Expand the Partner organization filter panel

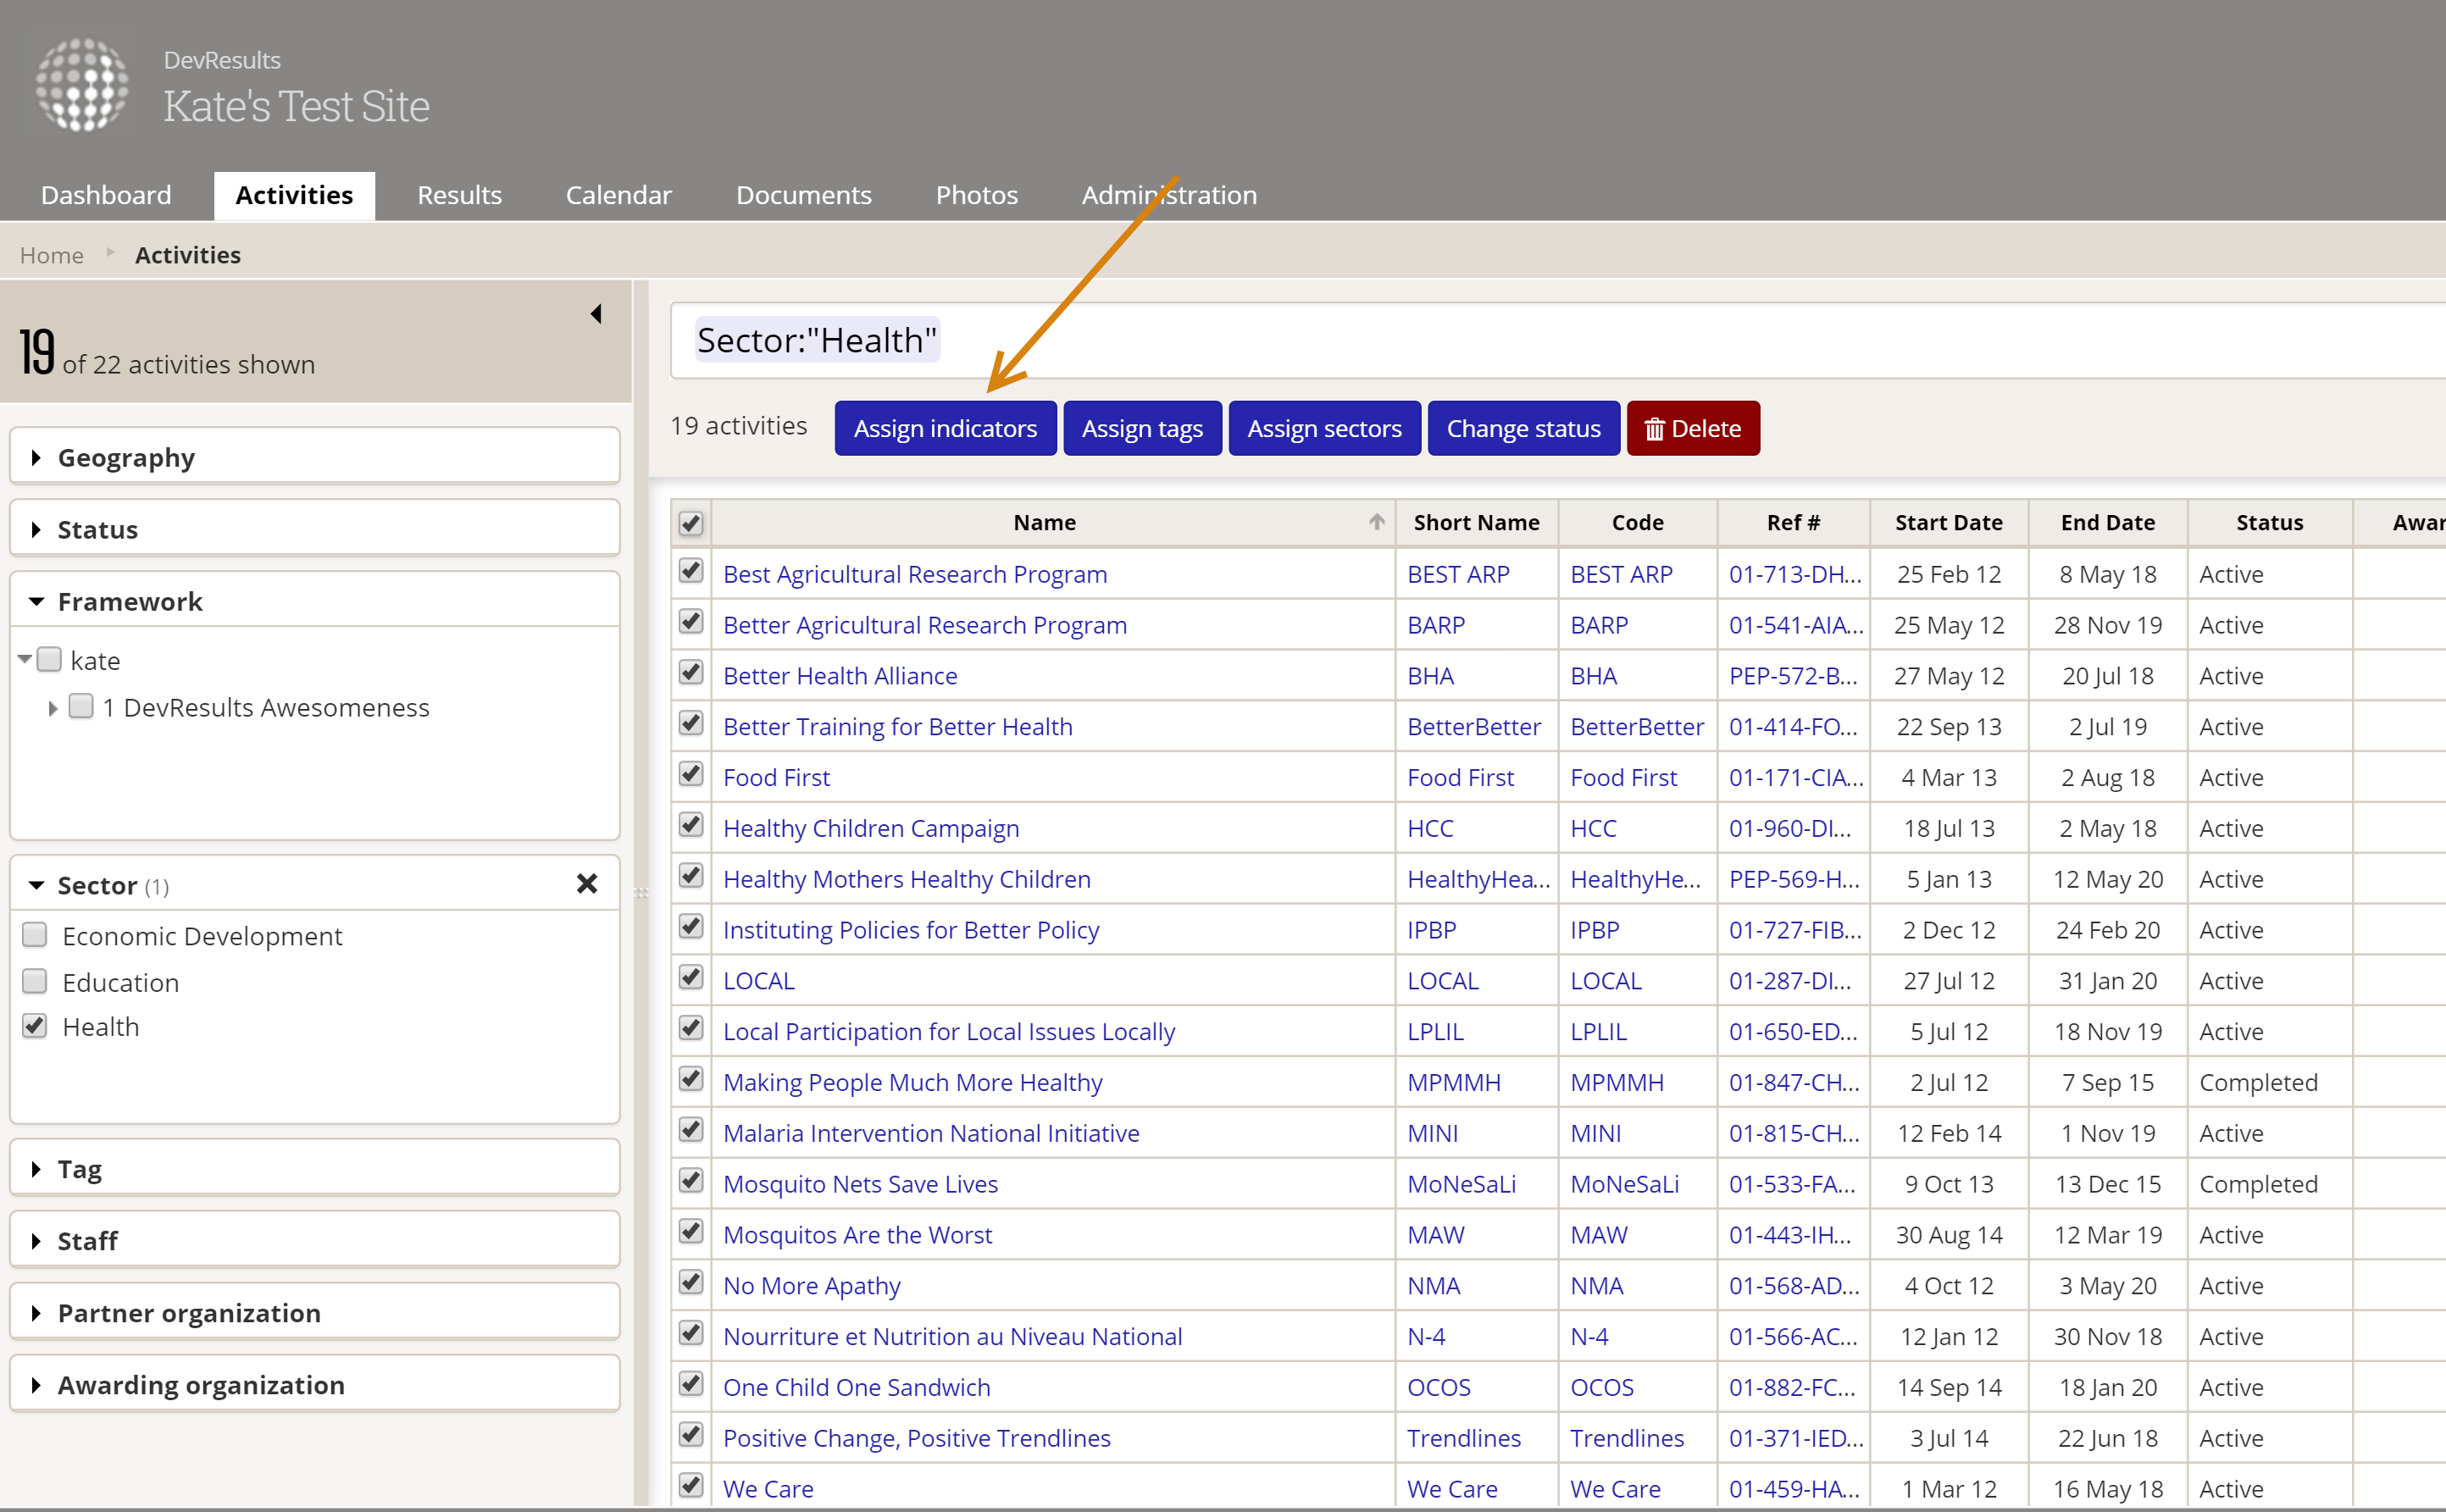click(188, 1313)
